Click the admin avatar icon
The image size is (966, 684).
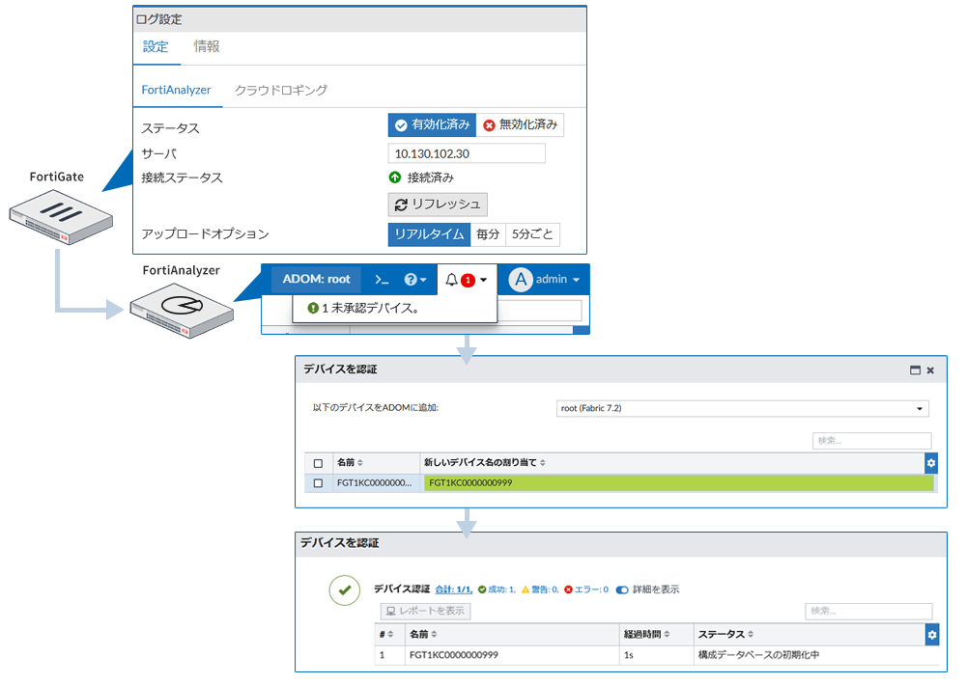pos(521,279)
